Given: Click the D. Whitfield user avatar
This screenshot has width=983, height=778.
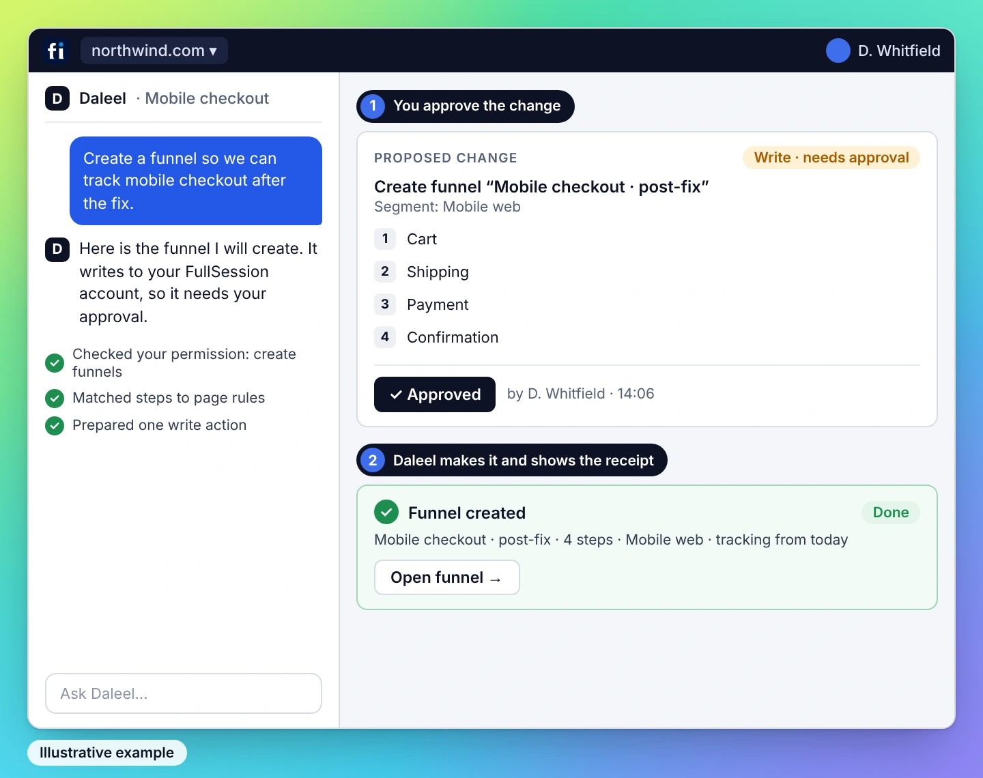Looking at the screenshot, I should click(838, 51).
